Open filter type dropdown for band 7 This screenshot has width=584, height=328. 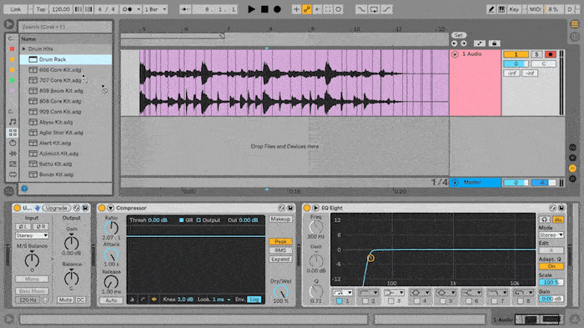pyautogui.click(x=497, y=293)
